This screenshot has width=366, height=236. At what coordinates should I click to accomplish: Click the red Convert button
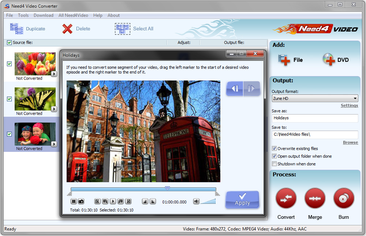[x=286, y=198]
